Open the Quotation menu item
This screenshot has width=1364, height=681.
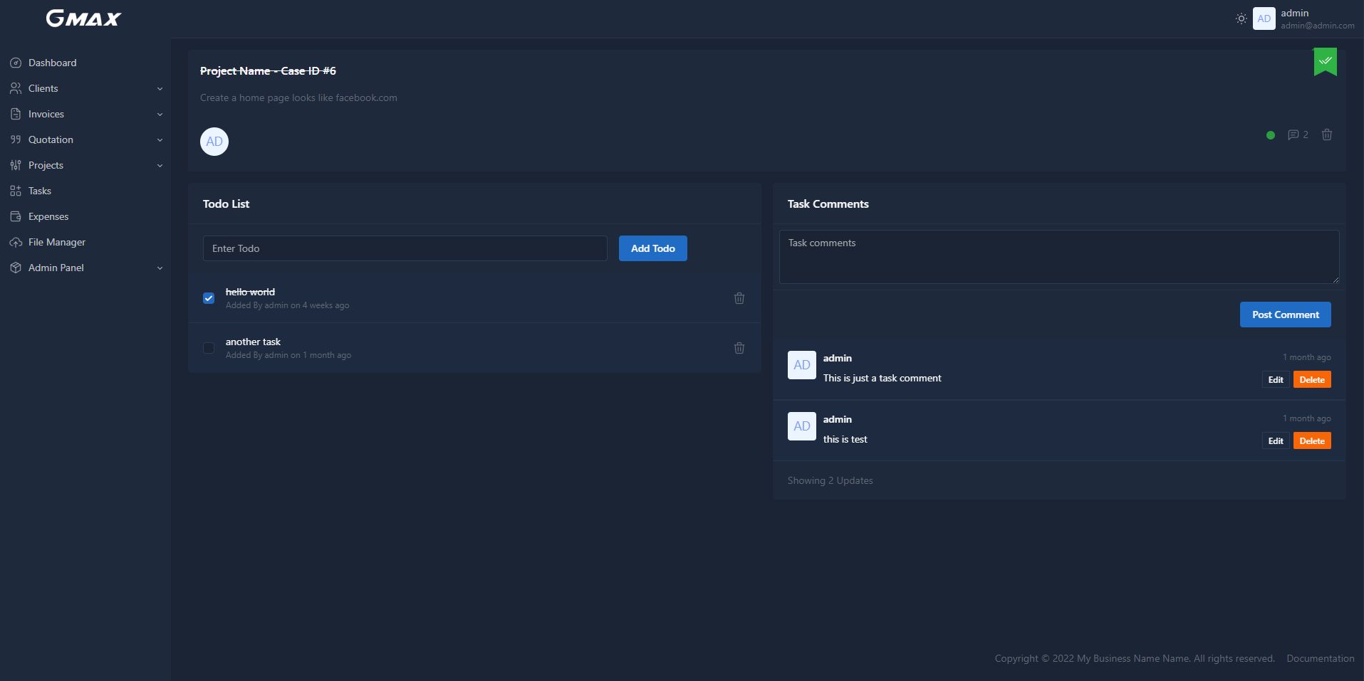click(x=85, y=139)
